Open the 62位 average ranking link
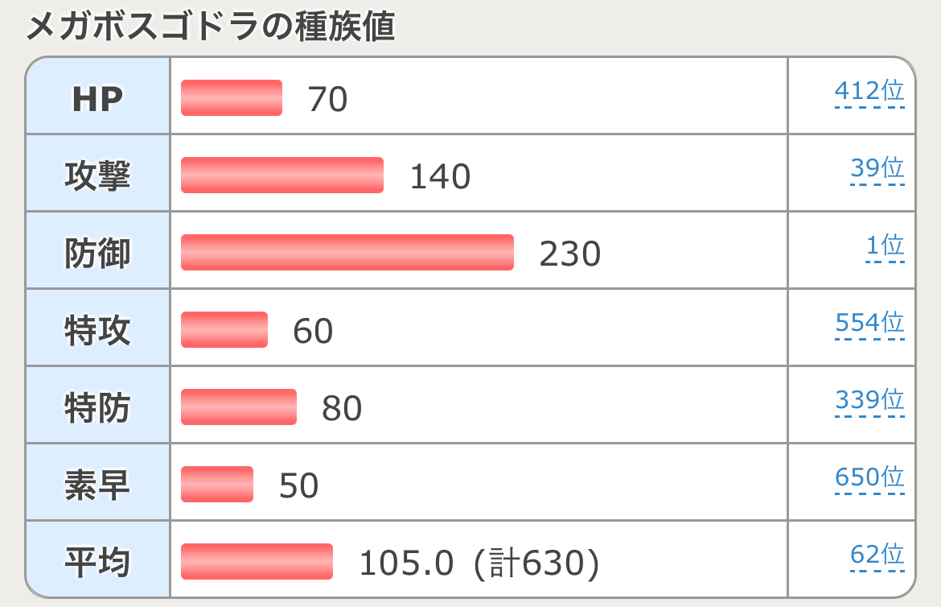Viewport: 941px width, 607px height. click(877, 555)
